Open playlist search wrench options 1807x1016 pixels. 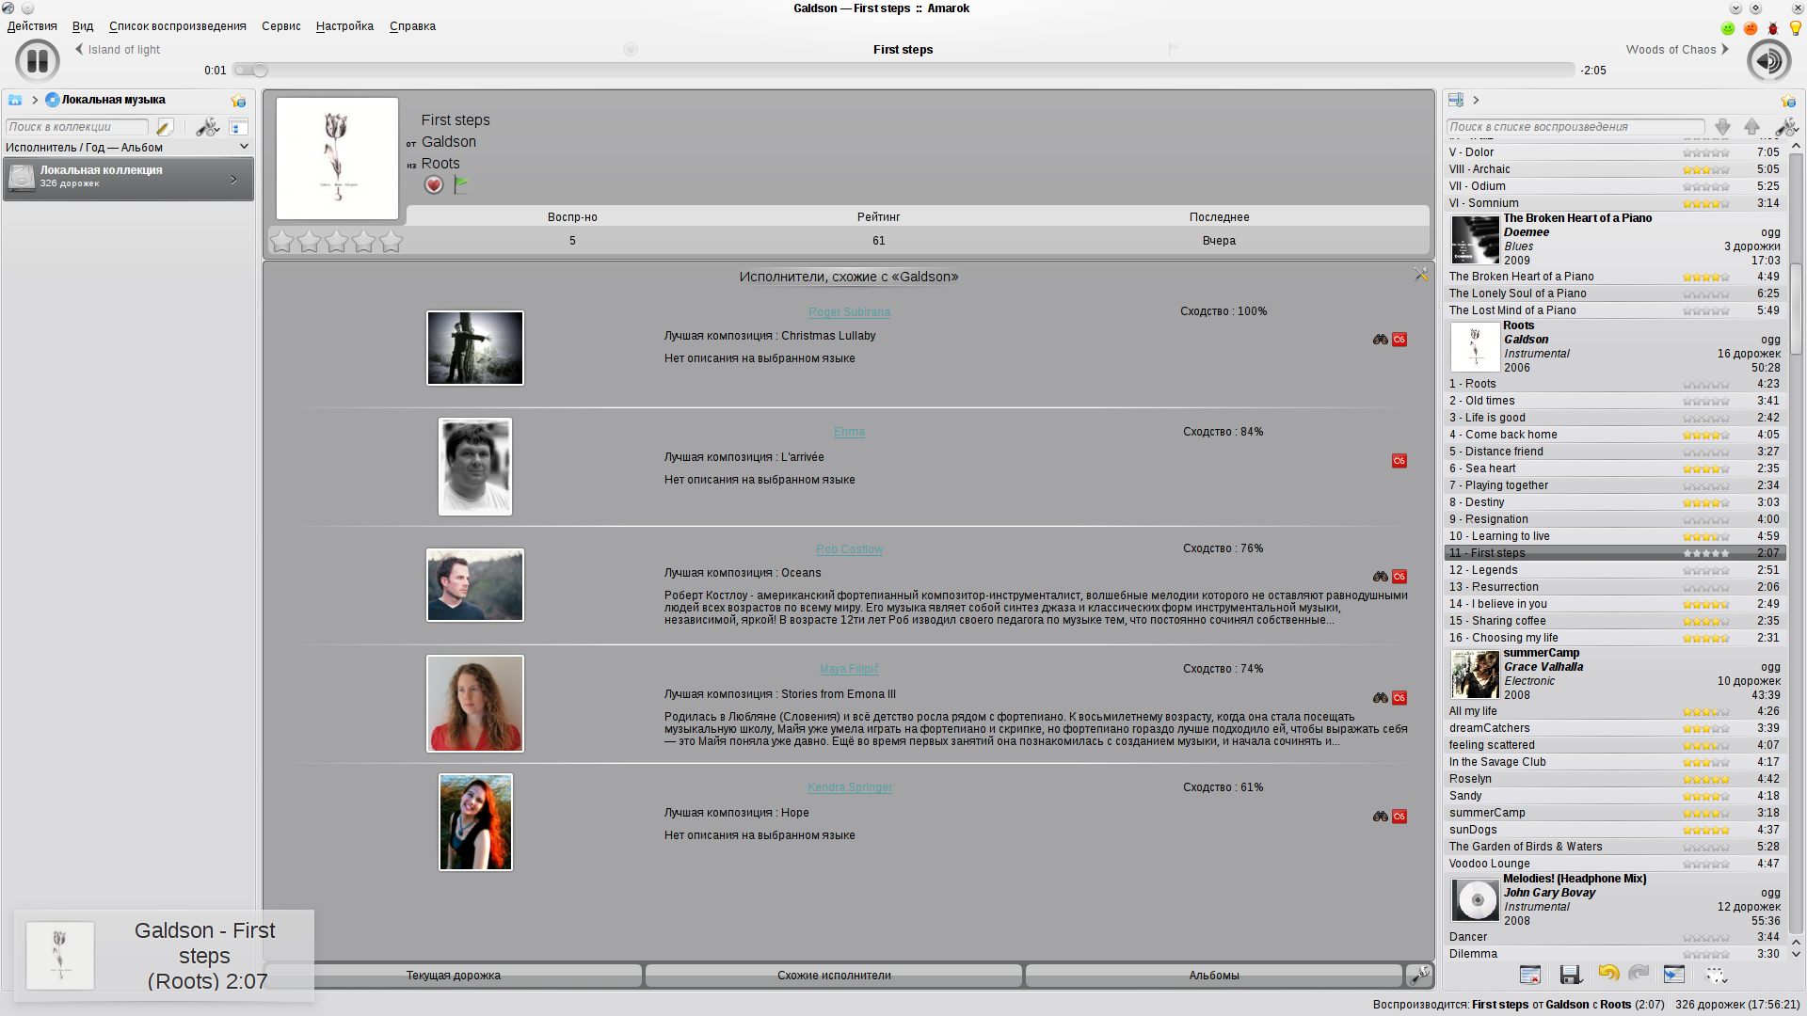tap(1785, 127)
